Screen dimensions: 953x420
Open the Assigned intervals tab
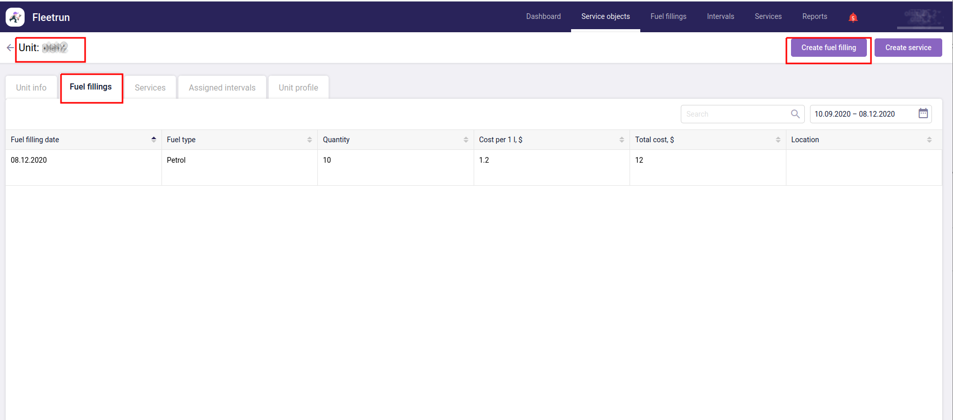(x=222, y=87)
